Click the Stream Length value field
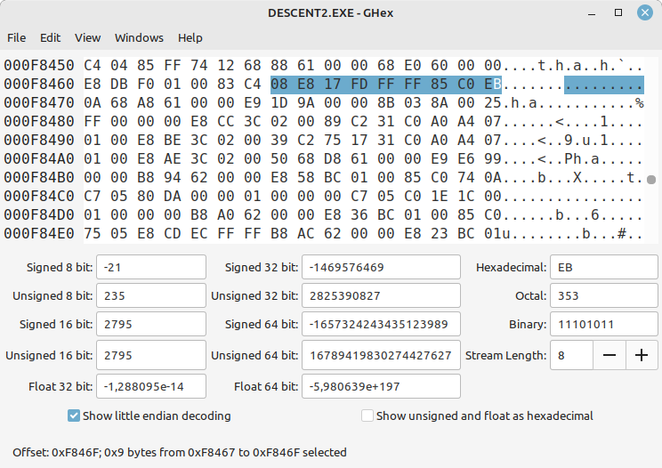The height and width of the screenshot is (468, 662). (x=571, y=355)
